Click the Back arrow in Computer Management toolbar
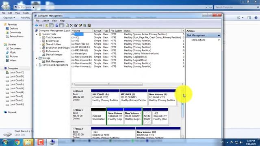260x146 pixels. pos(37,25)
